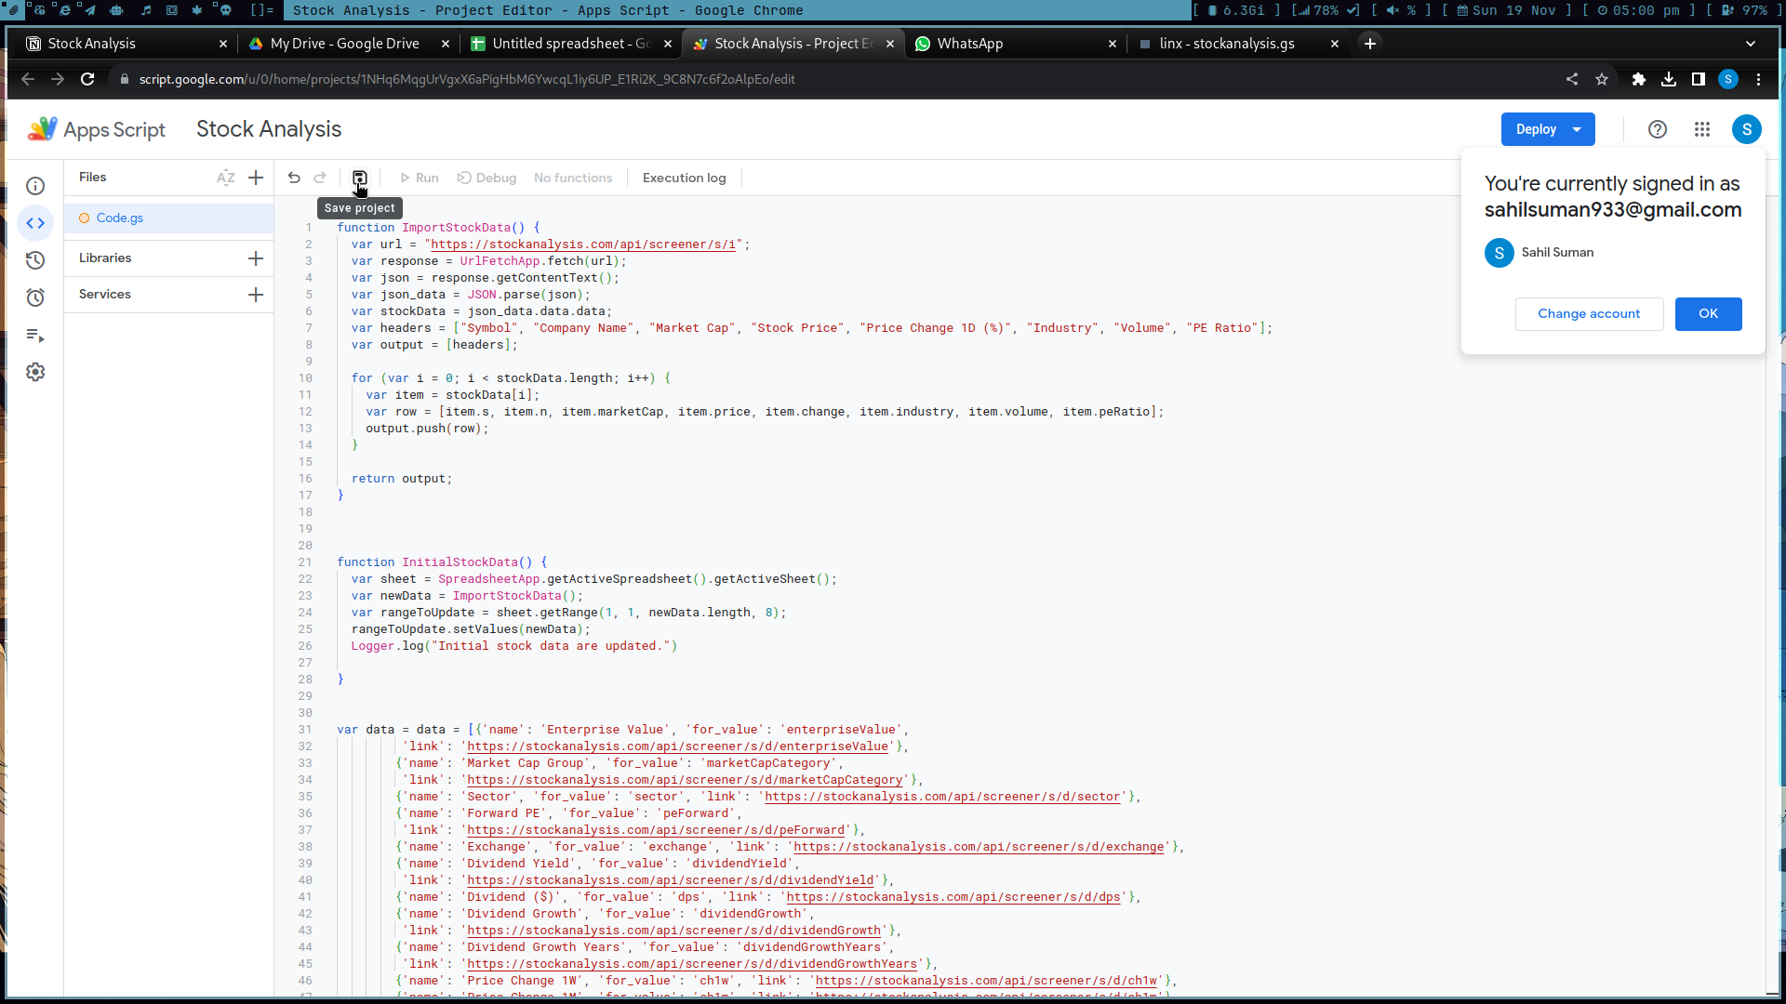Click the Libraries section label
This screenshot has height=1004, width=1786.
tap(105, 258)
